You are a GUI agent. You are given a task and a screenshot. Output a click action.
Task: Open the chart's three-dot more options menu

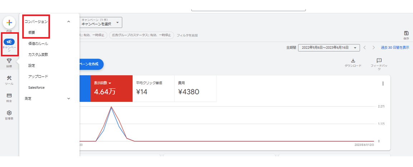[383, 83]
